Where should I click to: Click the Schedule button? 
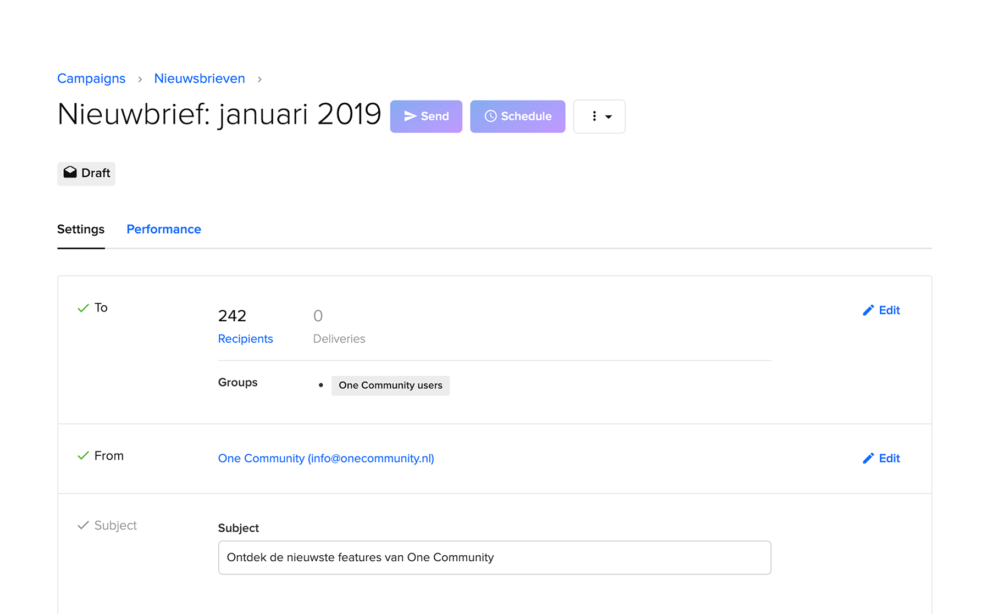[x=517, y=116]
